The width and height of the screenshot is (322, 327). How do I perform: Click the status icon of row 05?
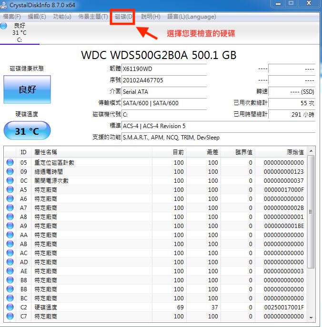(x=10, y=162)
